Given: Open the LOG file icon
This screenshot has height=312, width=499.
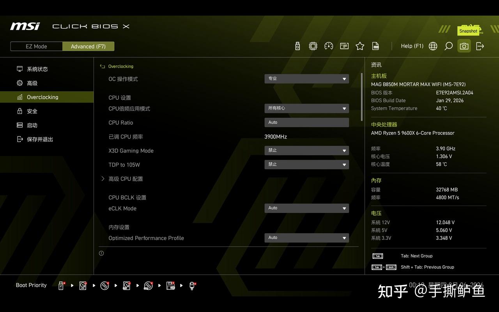Looking at the screenshot, I should (375, 46).
